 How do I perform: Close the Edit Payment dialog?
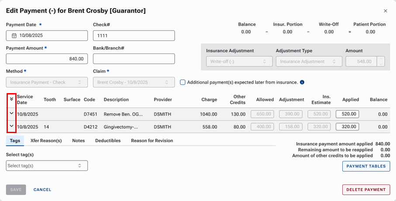tap(385, 11)
